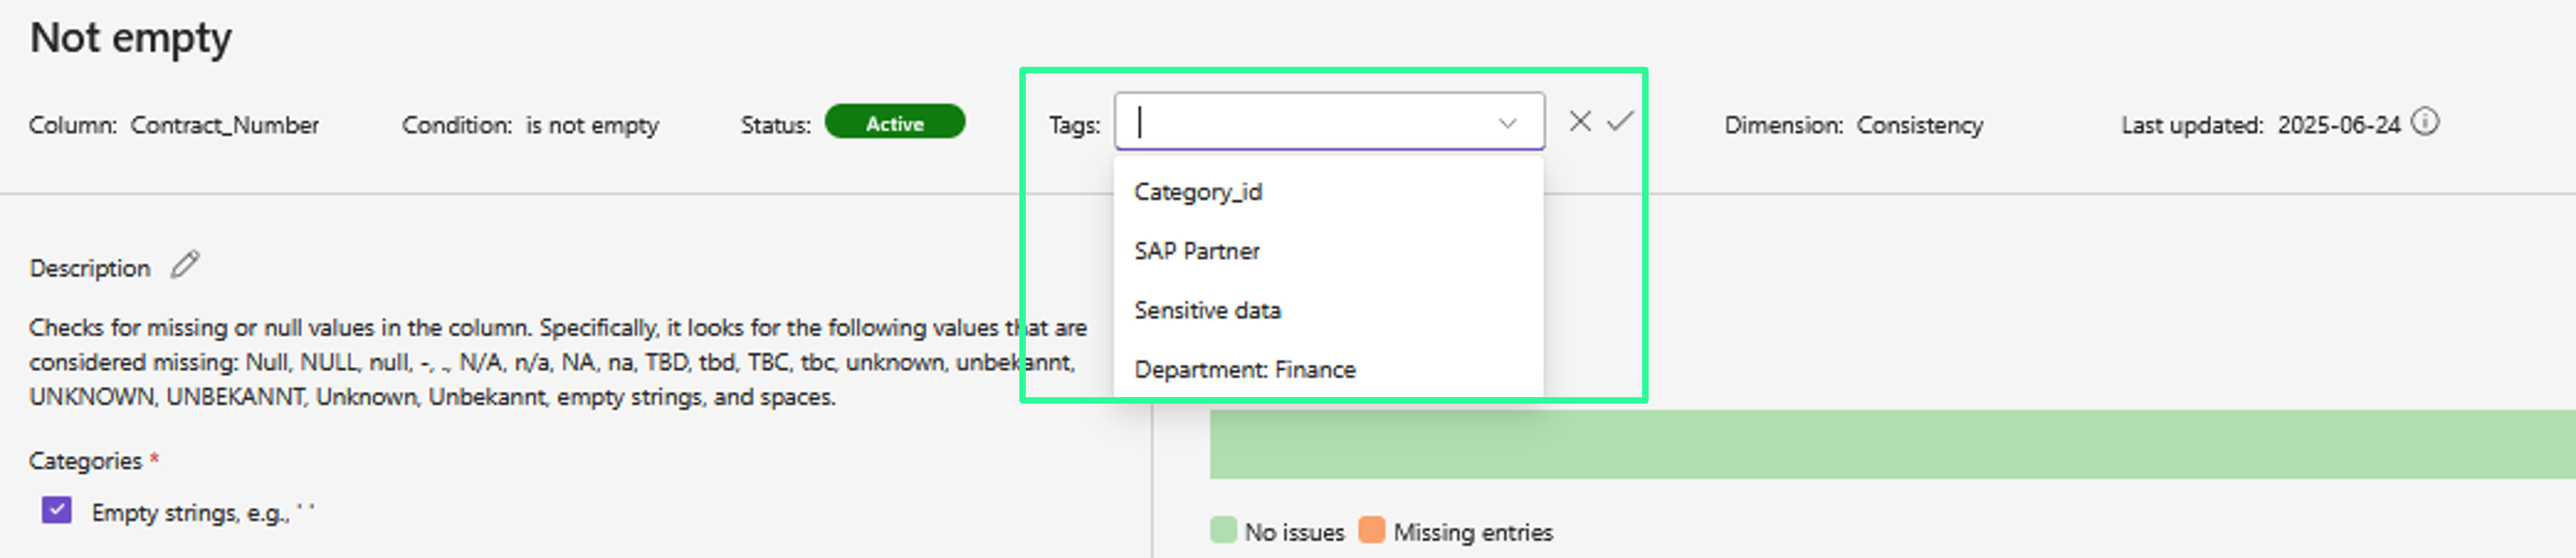This screenshot has width=2576, height=558.
Task: Toggle the Empty strings category checkbox
Action: click(x=57, y=511)
